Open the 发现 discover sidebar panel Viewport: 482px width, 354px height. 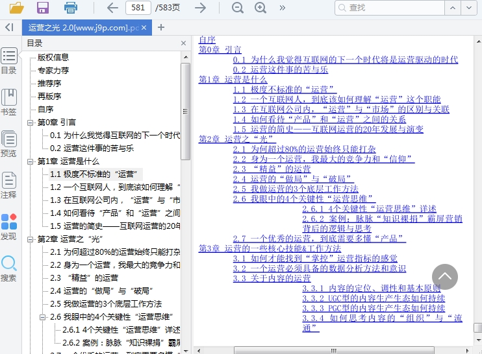pyautogui.click(x=9, y=227)
